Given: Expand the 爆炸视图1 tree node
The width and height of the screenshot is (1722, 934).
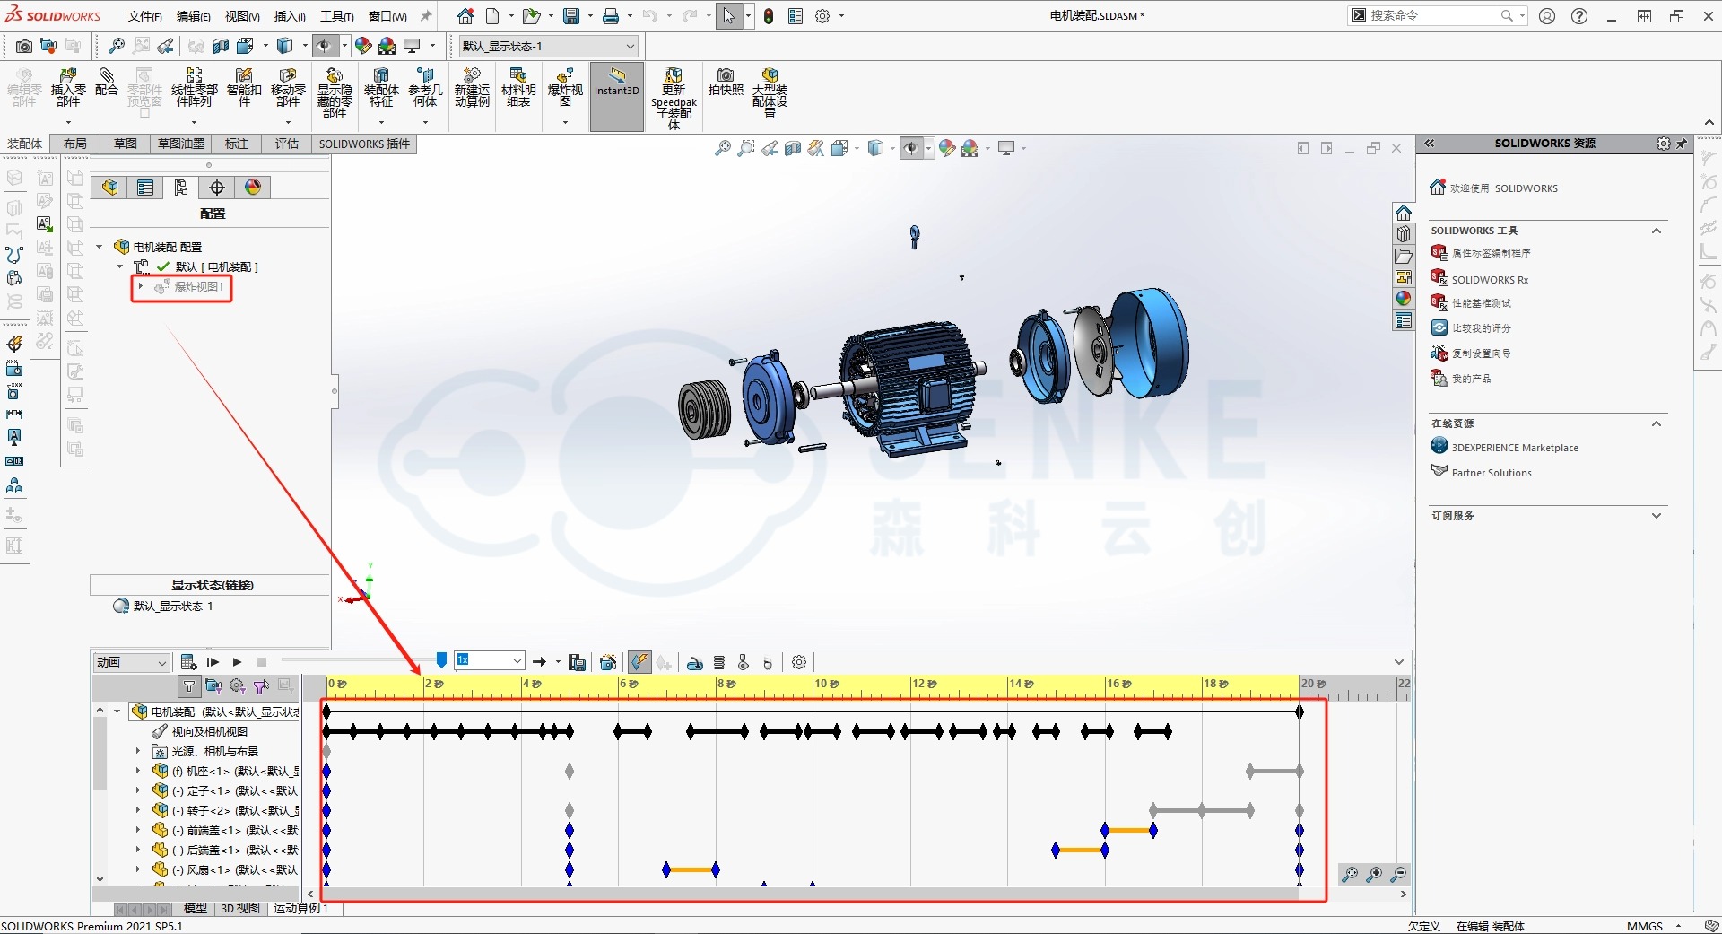Looking at the screenshot, I should 141,286.
